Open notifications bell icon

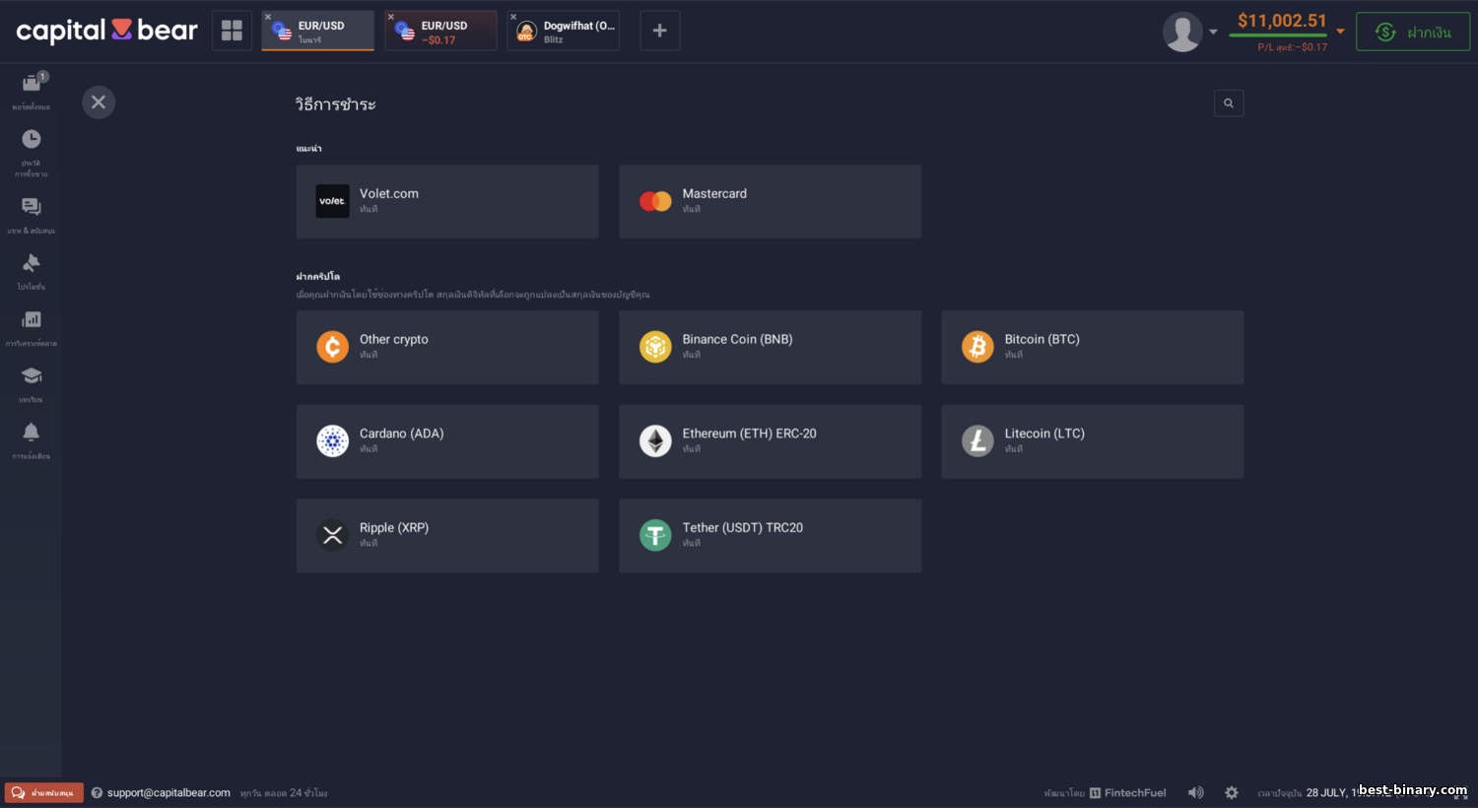[32, 432]
